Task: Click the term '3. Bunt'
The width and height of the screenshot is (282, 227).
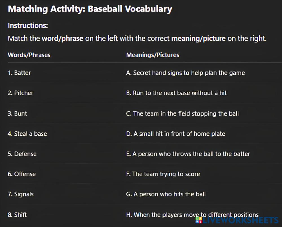Action: pos(17,114)
